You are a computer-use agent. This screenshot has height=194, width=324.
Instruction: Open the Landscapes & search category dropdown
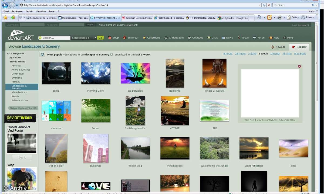tap(83, 38)
